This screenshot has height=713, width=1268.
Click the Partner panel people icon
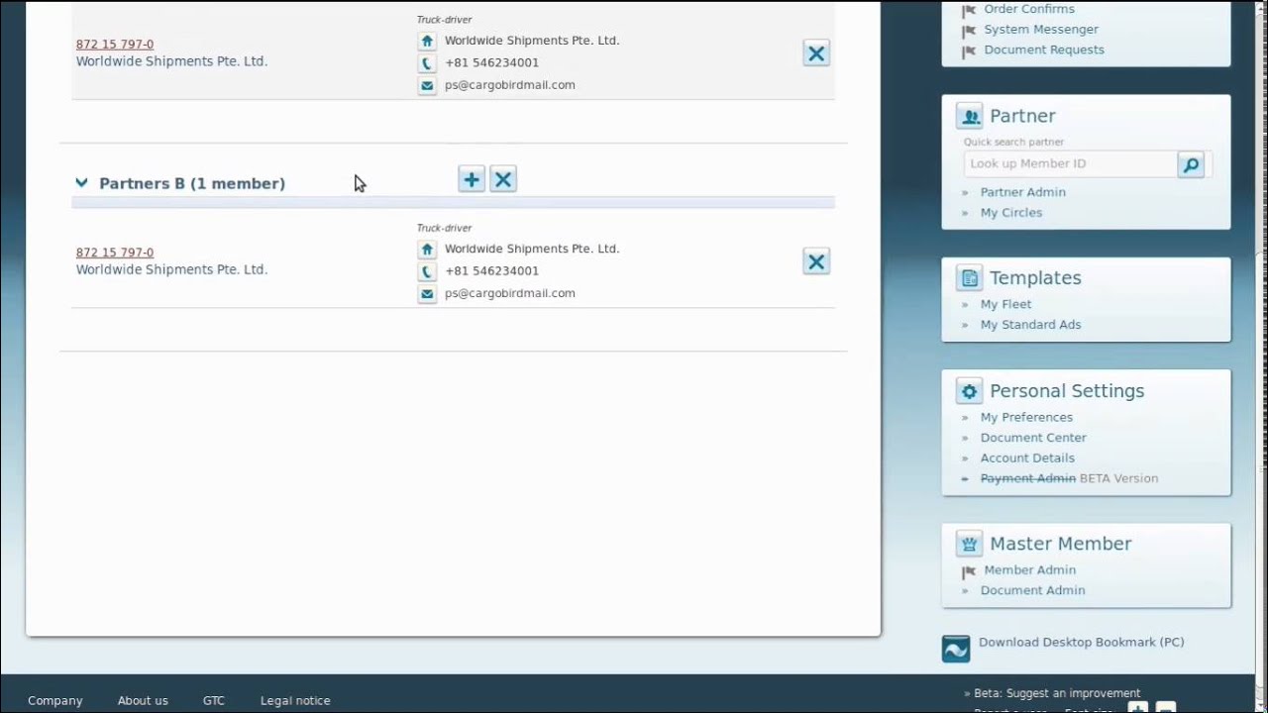pyautogui.click(x=969, y=116)
